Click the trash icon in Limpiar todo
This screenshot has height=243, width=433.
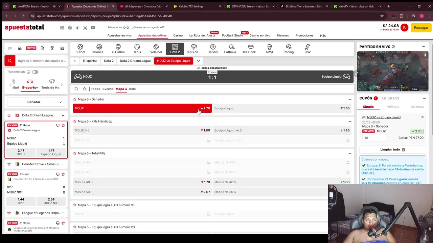point(403,150)
